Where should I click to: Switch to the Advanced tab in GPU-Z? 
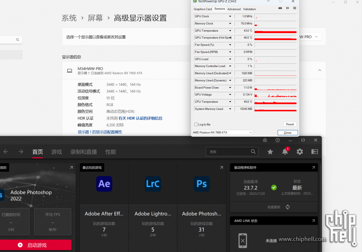pyautogui.click(x=234, y=9)
